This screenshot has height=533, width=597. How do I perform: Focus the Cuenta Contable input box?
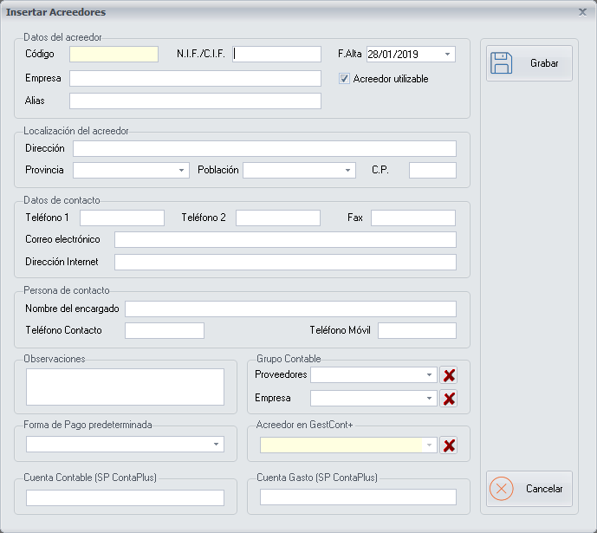point(125,497)
